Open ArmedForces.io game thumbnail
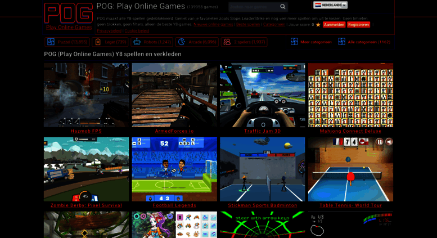 coord(174,95)
